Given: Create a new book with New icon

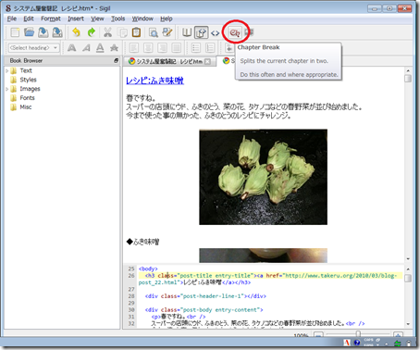Looking at the screenshot, I should pos(15,32).
